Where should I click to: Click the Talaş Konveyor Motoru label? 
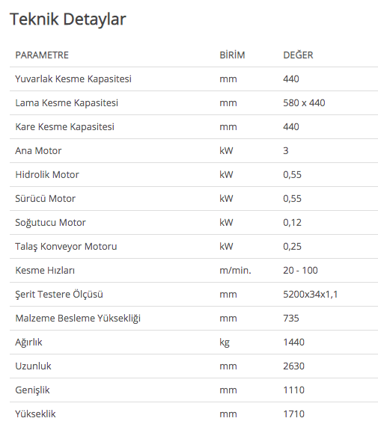coord(66,247)
